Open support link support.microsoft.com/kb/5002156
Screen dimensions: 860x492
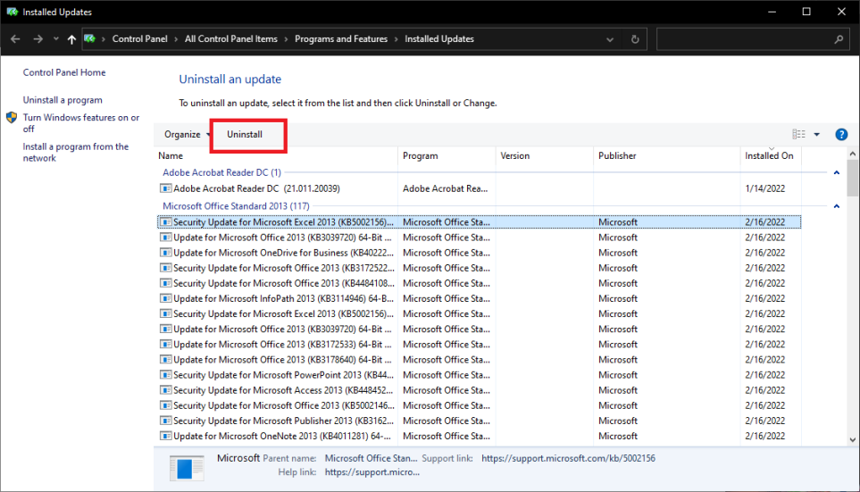point(568,459)
